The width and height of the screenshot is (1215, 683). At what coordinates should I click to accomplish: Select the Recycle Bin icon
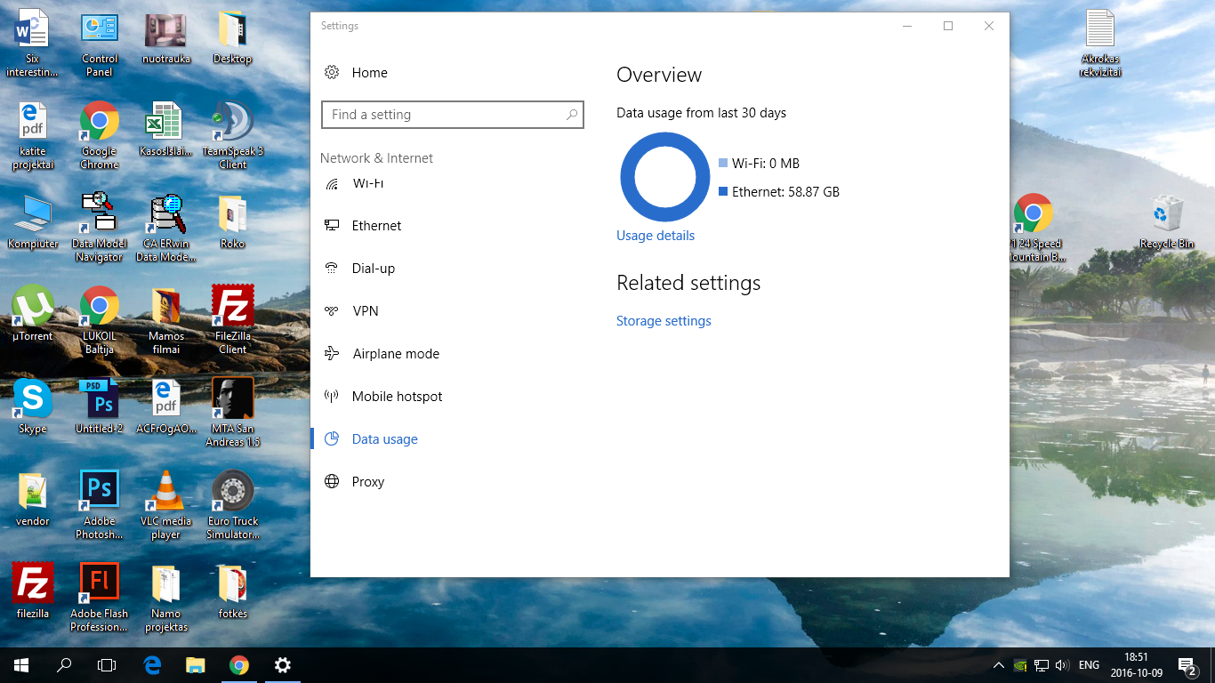point(1167,221)
